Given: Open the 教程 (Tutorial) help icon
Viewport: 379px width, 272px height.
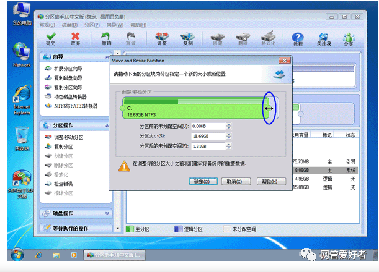Looking at the screenshot, I should click(298, 39).
